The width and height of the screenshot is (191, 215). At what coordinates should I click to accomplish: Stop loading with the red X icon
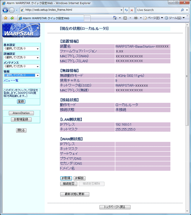point(132,10)
